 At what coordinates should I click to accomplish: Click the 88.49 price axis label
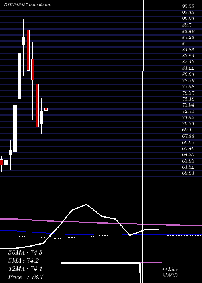point(188,31)
